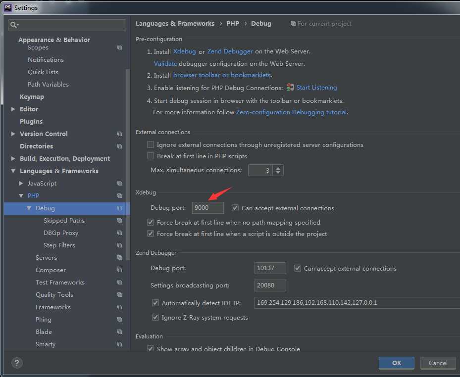
Task: Click the IDE IP address field
Action: coord(357,302)
